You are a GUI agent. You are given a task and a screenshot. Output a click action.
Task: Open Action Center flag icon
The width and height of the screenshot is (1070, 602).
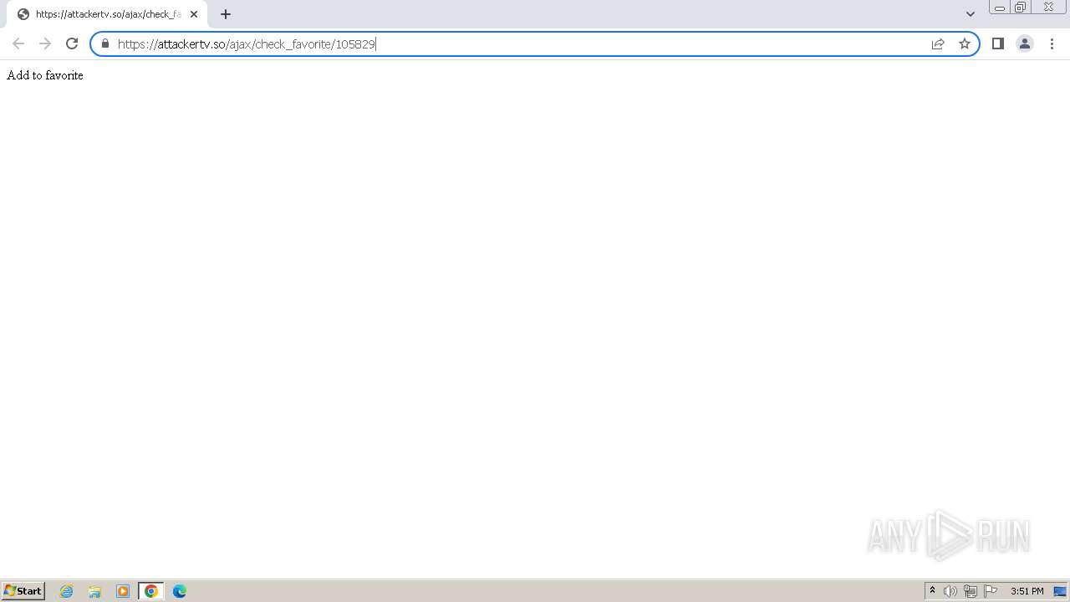(x=991, y=591)
